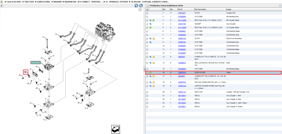Click plus icon for HYD TUBE 87568068 row
The image size is (282, 134).
pyautogui.click(x=147, y=17)
